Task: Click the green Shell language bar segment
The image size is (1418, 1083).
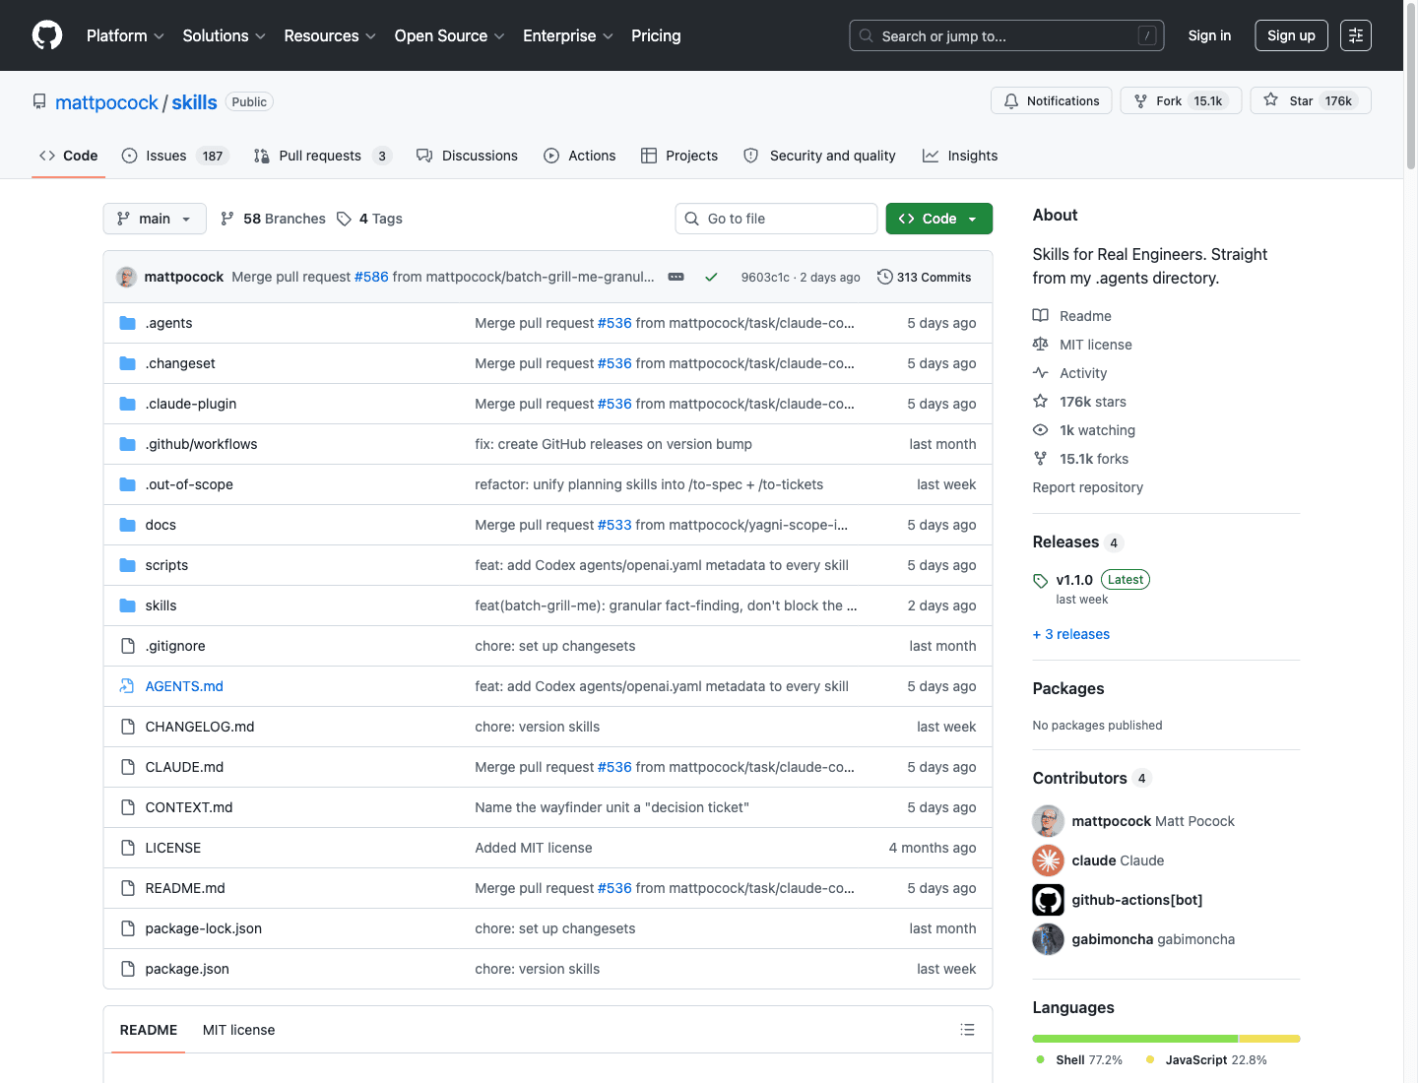Action: (1135, 1039)
